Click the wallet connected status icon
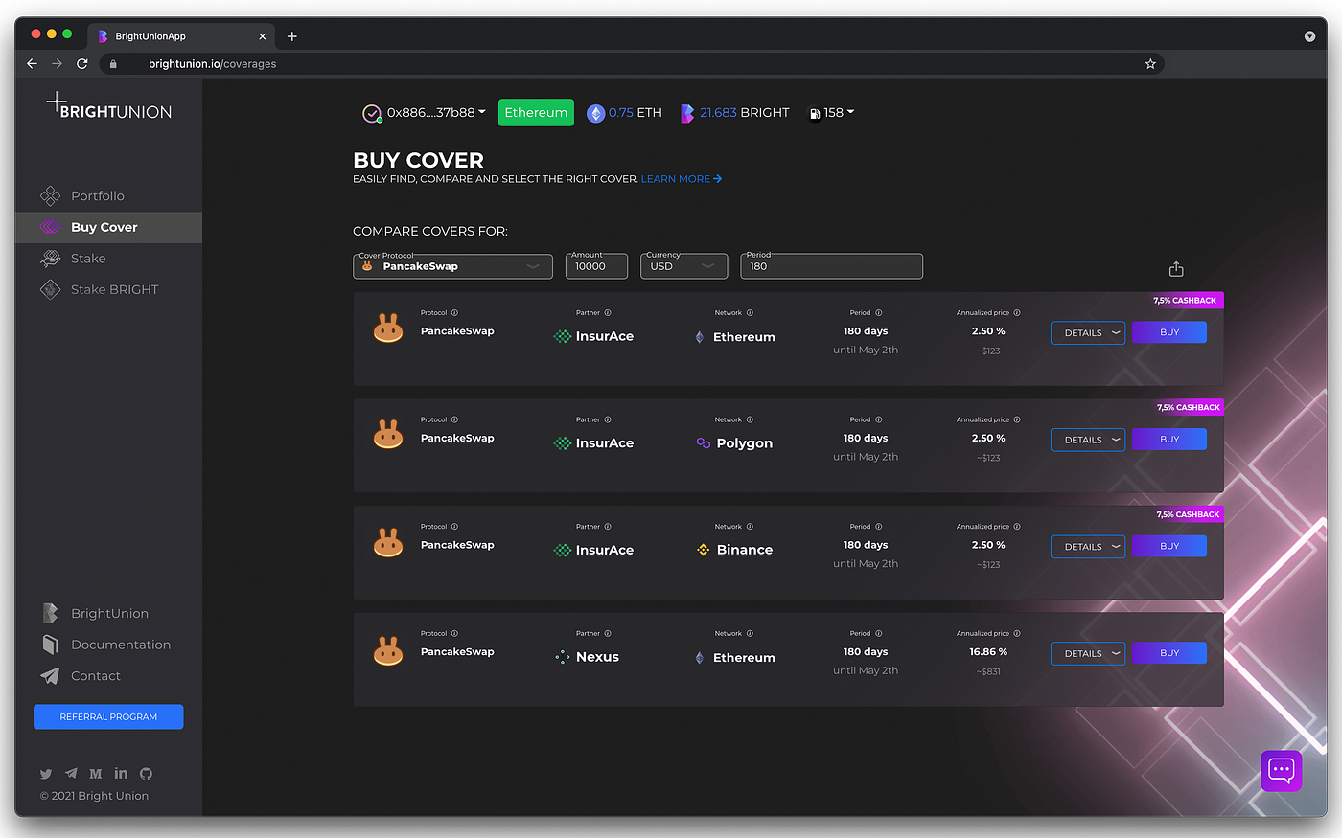Image resolution: width=1342 pixels, height=838 pixels. pos(372,113)
